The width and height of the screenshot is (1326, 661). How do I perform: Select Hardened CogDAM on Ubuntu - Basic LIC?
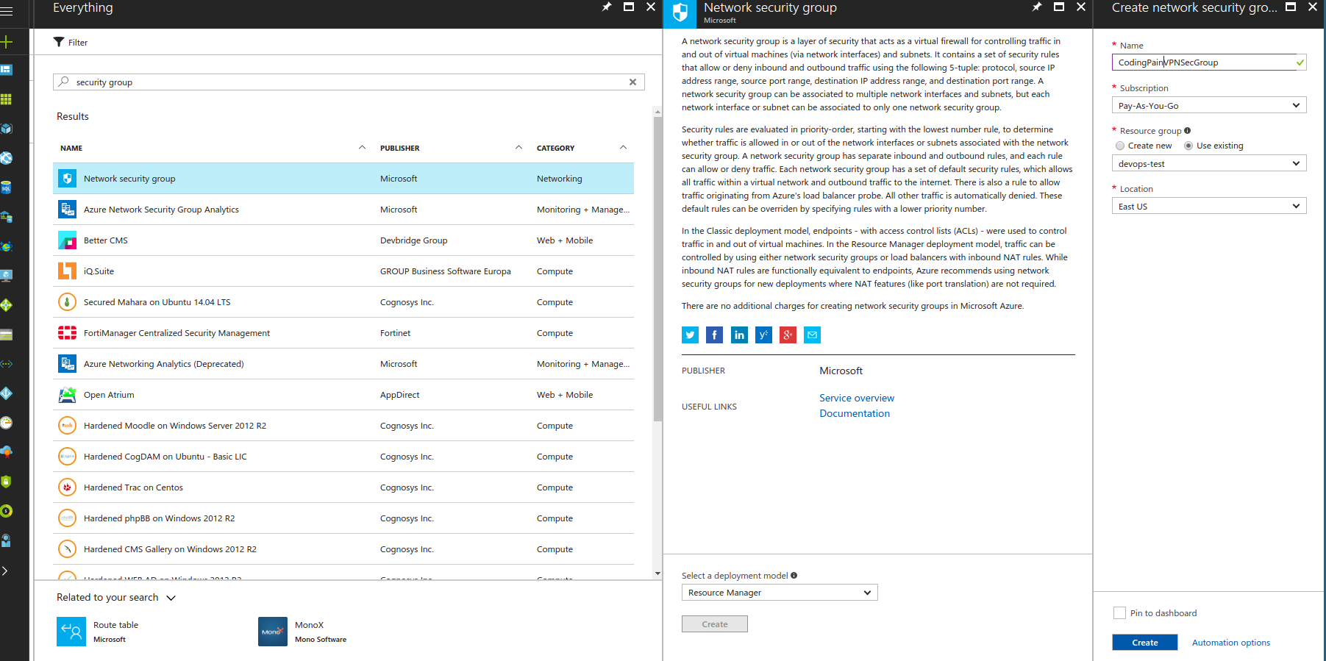(343, 457)
